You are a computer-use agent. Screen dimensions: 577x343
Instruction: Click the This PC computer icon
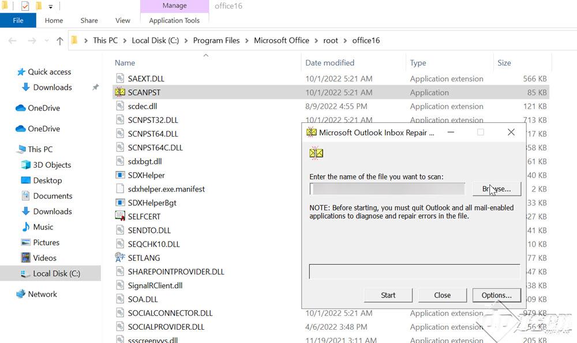(x=21, y=149)
